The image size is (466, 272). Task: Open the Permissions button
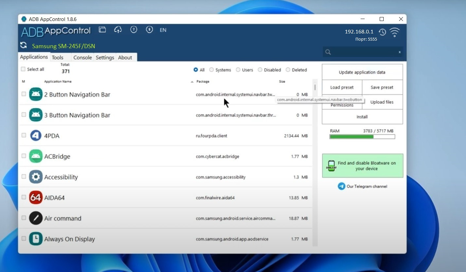342,105
